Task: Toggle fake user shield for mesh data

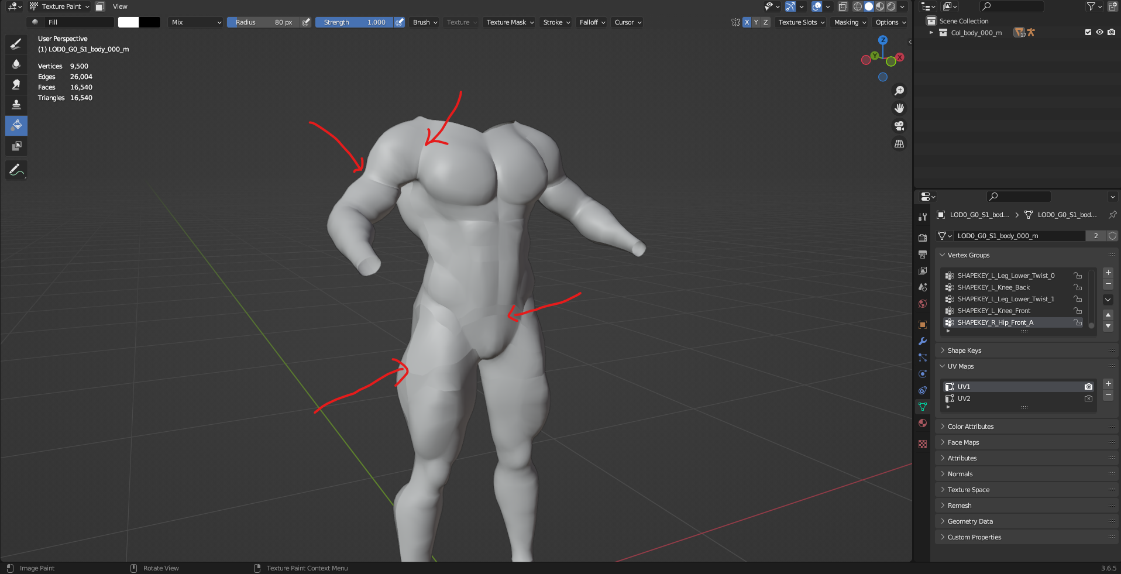Action: point(1112,236)
